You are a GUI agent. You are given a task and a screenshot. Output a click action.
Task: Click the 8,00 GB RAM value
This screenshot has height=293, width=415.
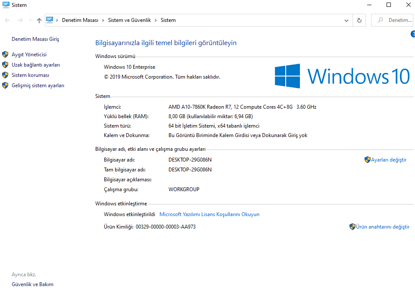pyautogui.click(x=211, y=116)
